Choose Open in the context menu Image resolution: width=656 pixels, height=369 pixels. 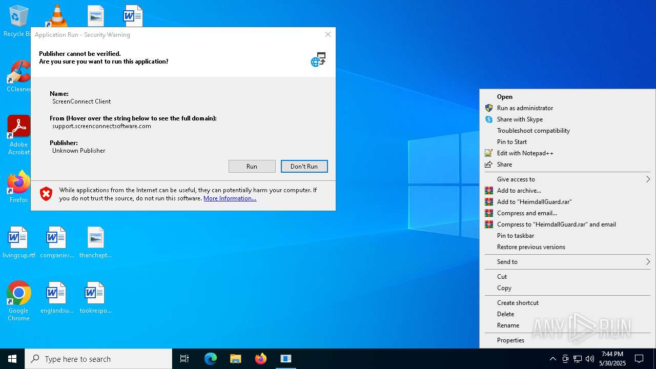(x=567, y=97)
